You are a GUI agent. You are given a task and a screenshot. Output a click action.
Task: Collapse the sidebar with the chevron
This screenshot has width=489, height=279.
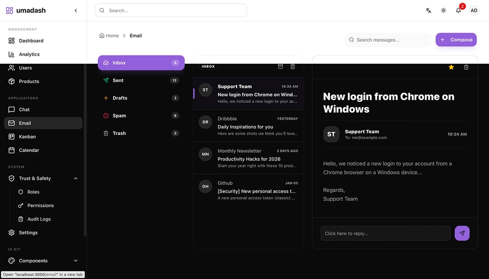pos(76,10)
